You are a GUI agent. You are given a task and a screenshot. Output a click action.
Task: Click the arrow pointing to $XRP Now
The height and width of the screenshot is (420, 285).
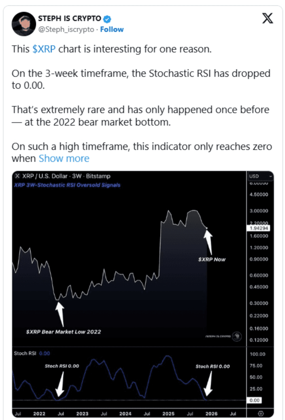(x=209, y=242)
